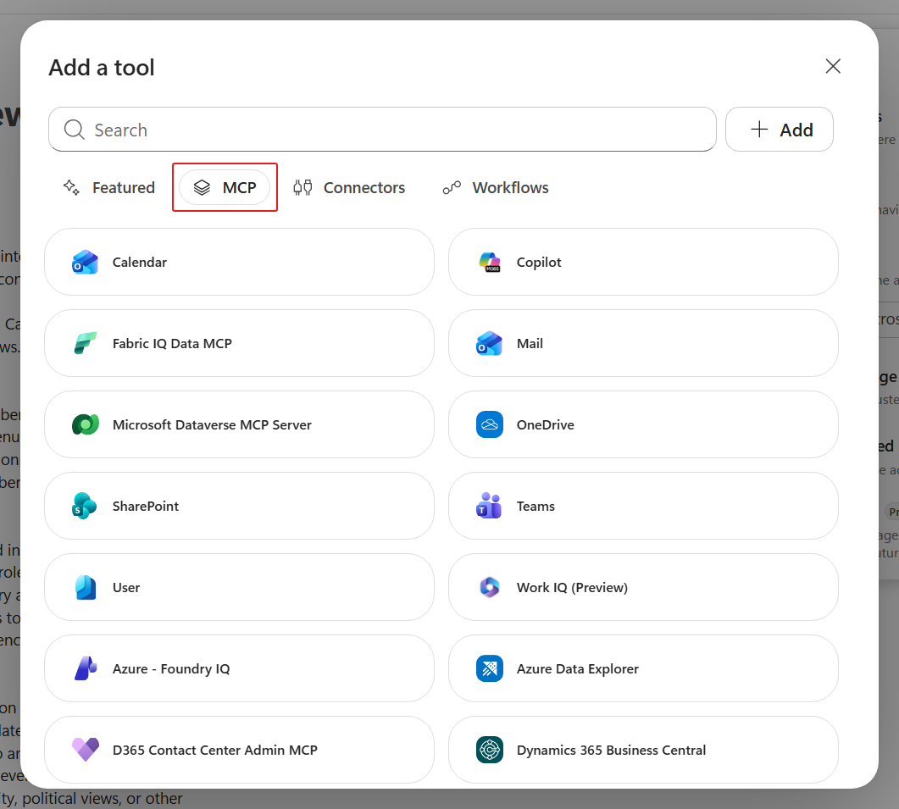Click the Fabric IQ Data MCP icon

pyautogui.click(x=85, y=343)
